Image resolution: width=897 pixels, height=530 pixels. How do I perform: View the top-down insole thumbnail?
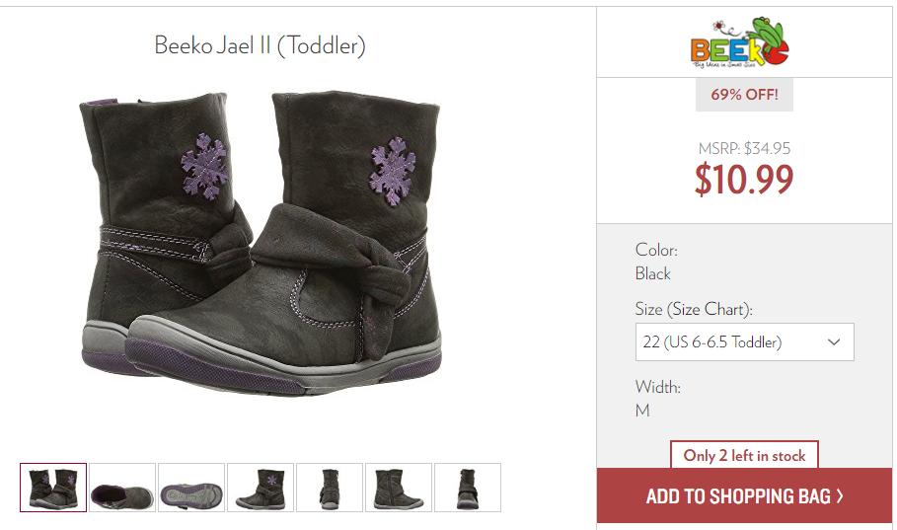[x=122, y=488]
